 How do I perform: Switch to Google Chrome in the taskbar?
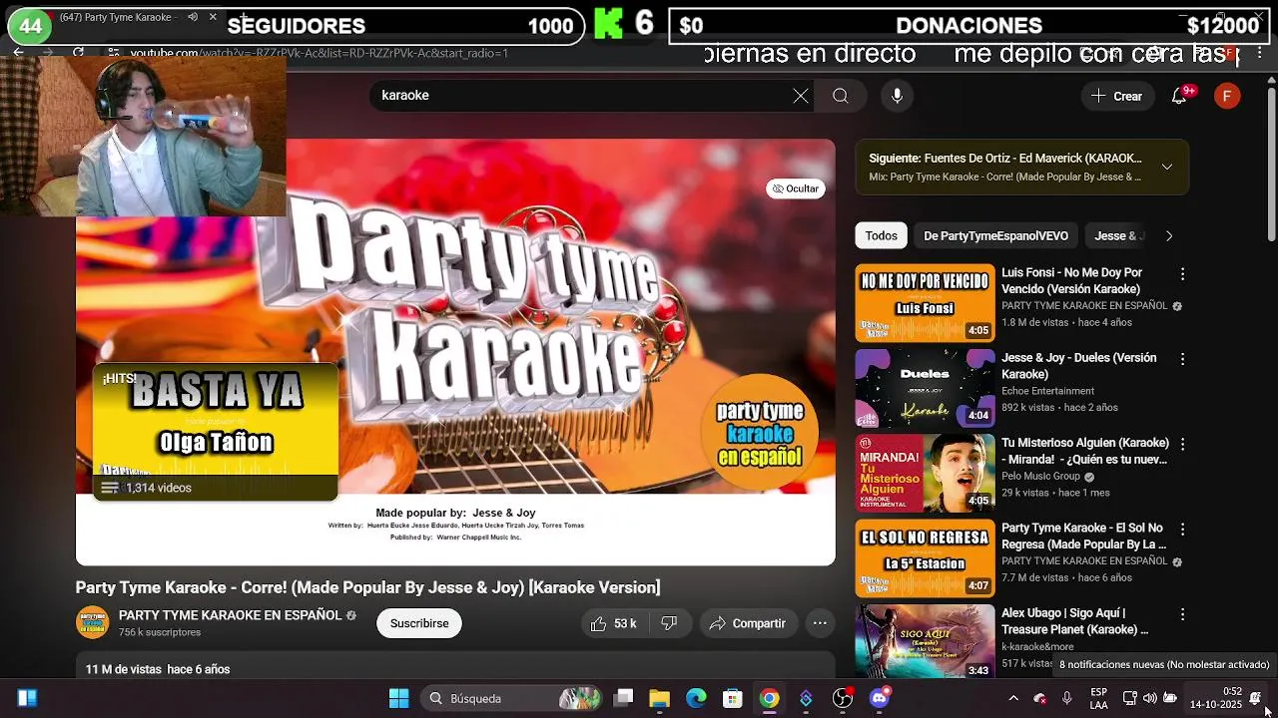tap(769, 698)
